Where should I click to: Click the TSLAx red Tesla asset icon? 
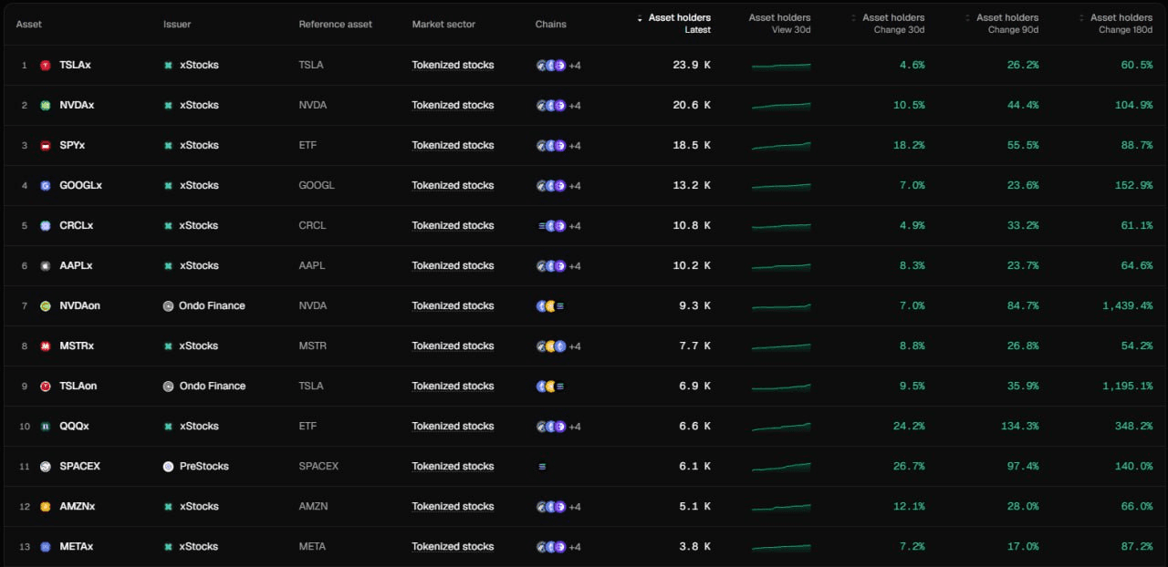pyautogui.click(x=46, y=66)
